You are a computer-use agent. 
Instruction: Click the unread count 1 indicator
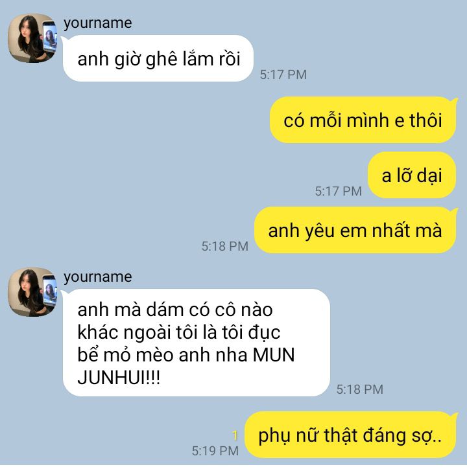[x=235, y=435]
